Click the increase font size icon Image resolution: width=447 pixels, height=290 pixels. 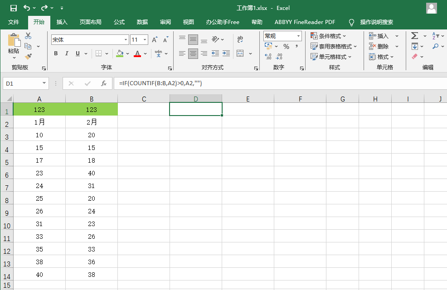[x=155, y=40]
